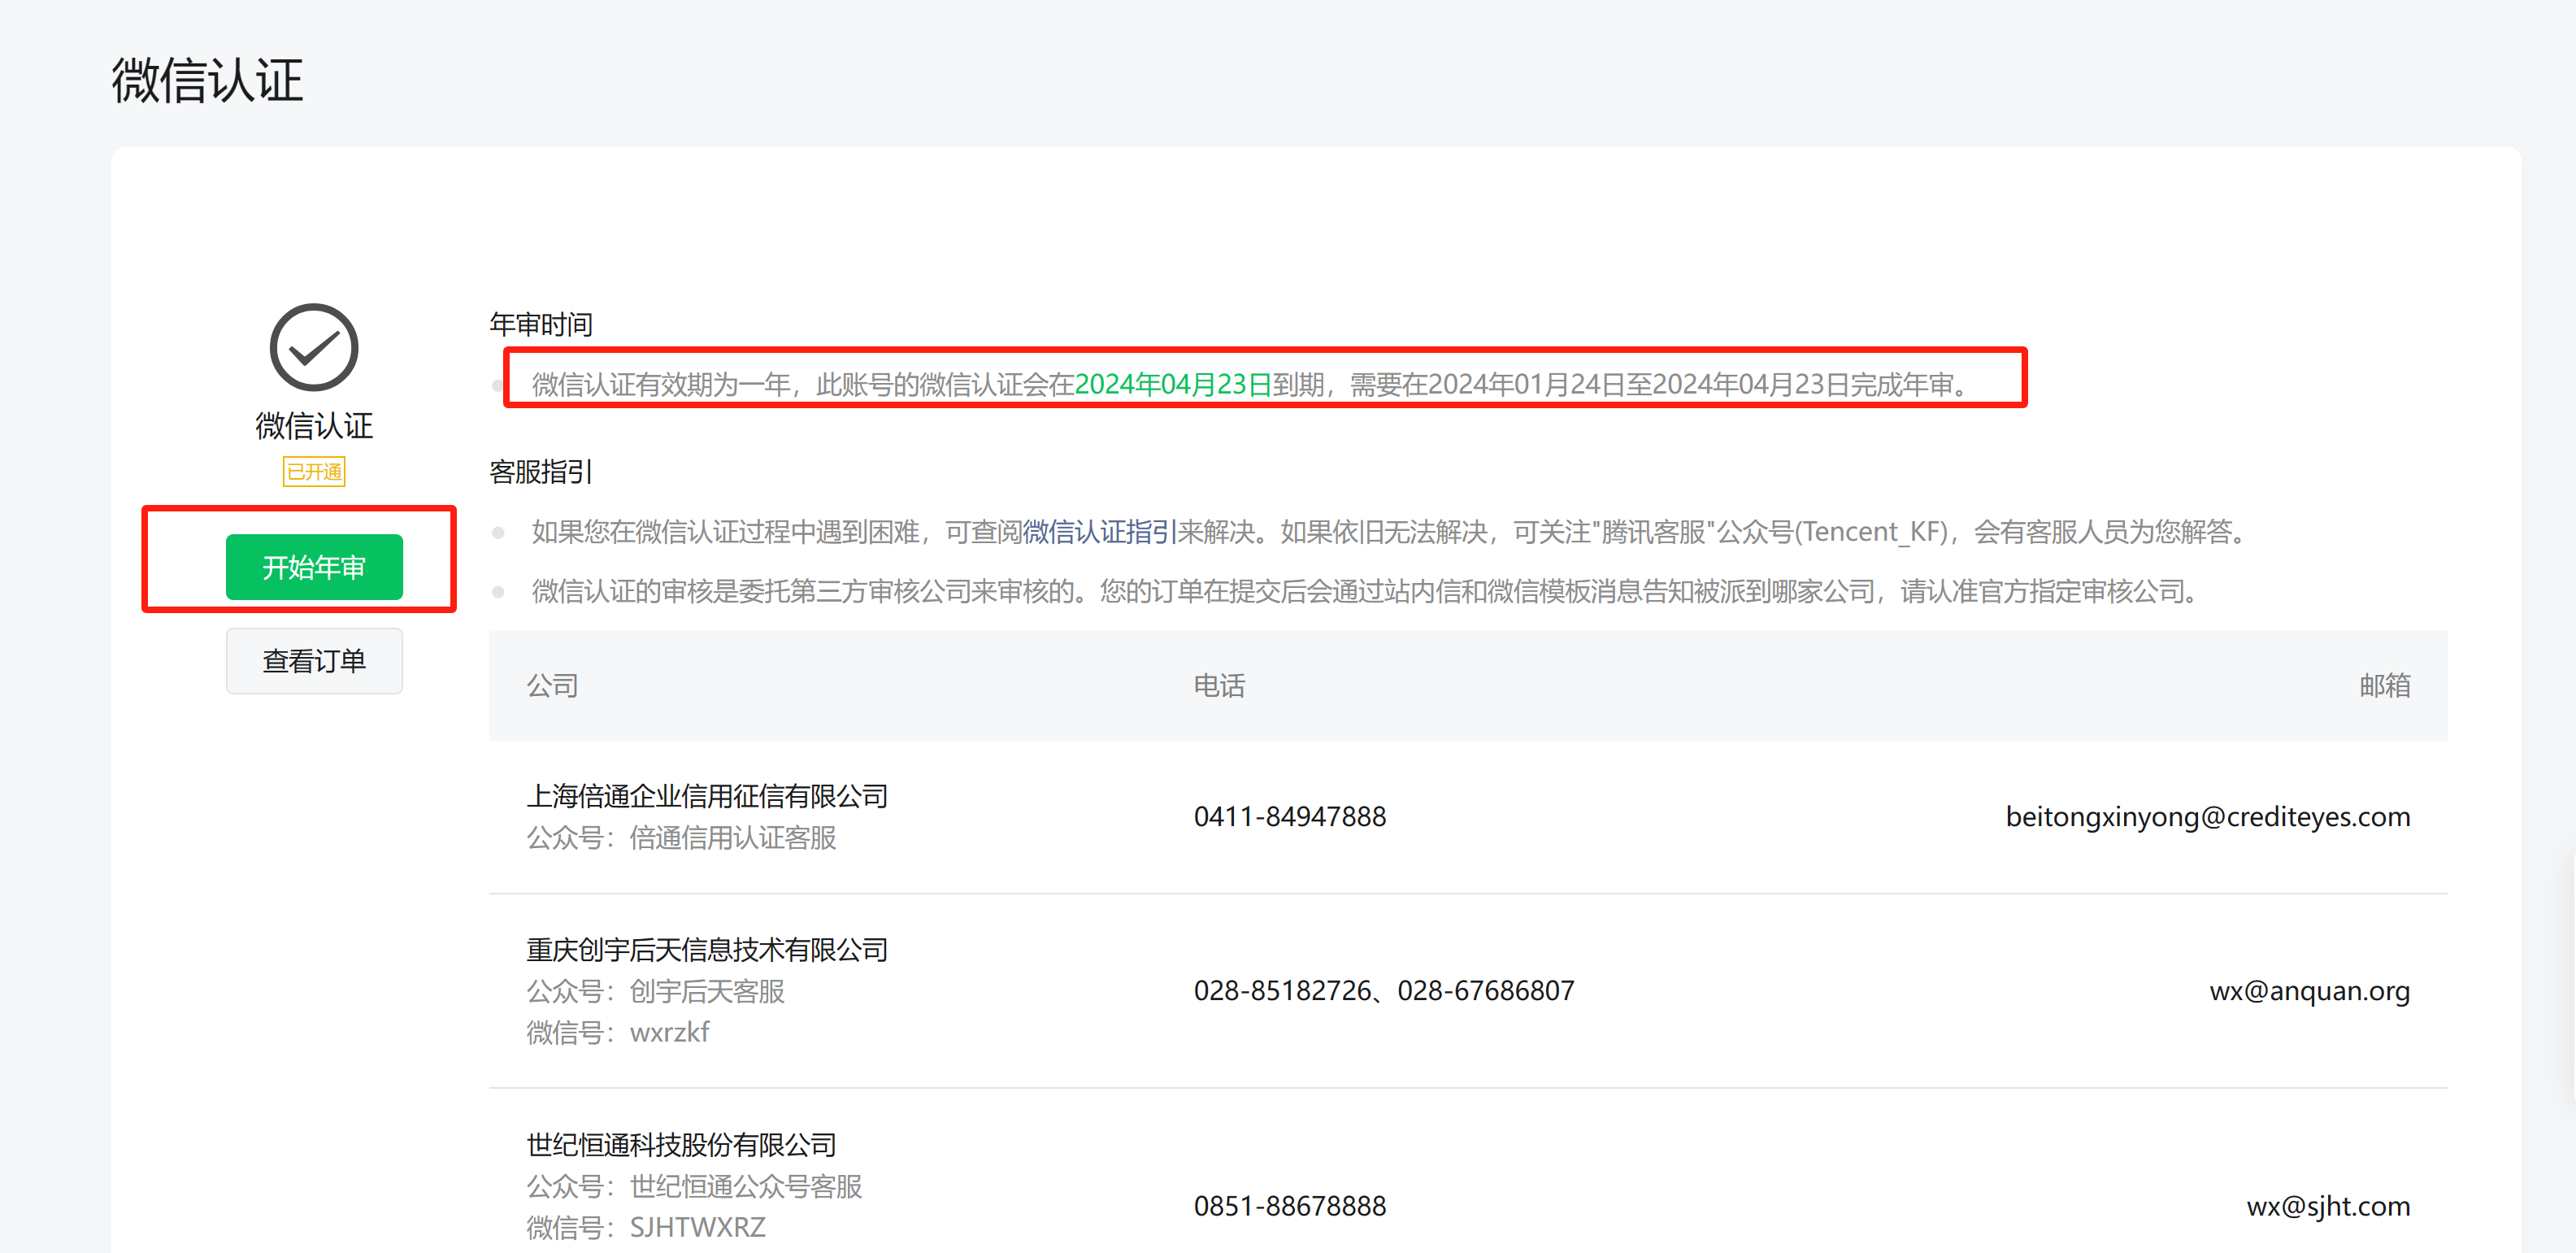This screenshot has width=2576, height=1253.
Task: Open 查看订单 to view orders
Action: click(313, 661)
